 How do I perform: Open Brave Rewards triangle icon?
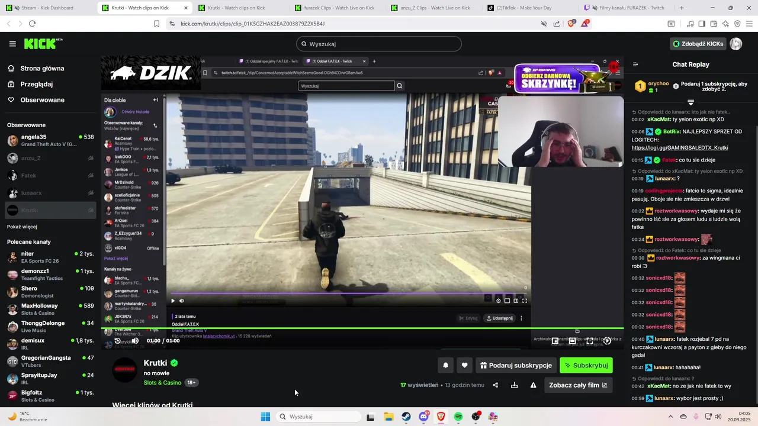point(585,24)
